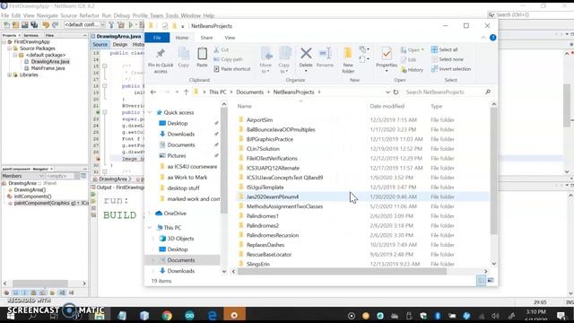Collapse Quick access in navigation pane
The height and width of the screenshot is (323, 574).
150,112
